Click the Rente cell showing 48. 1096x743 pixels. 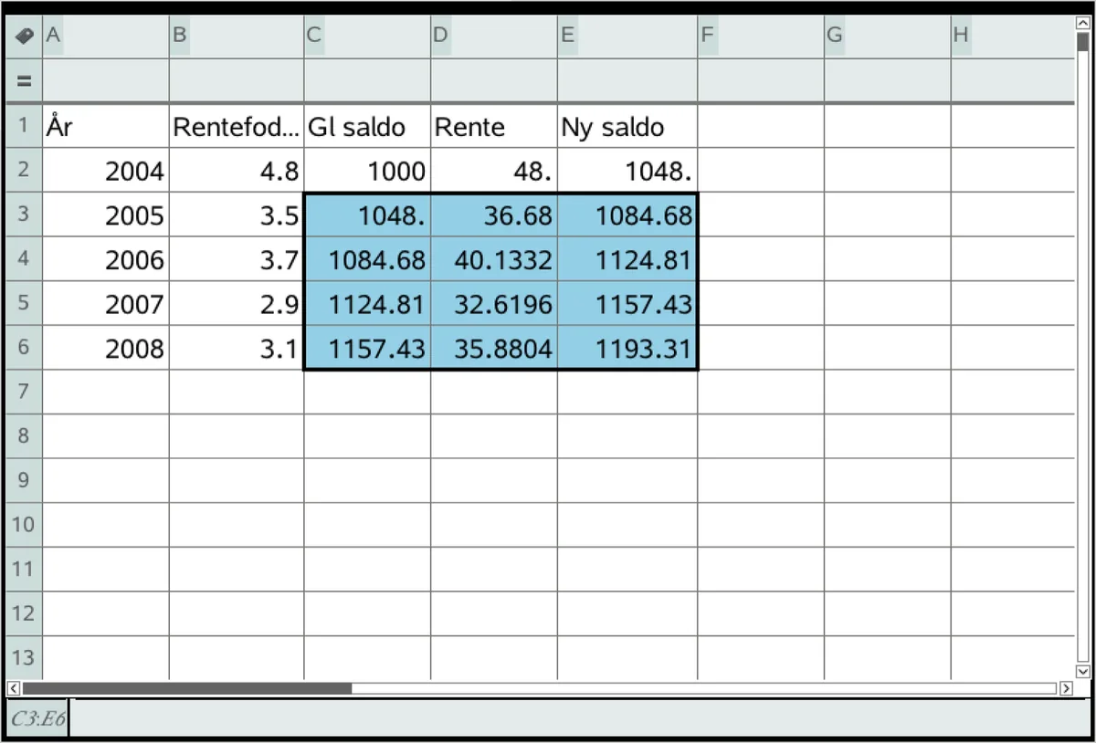[494, 170]
